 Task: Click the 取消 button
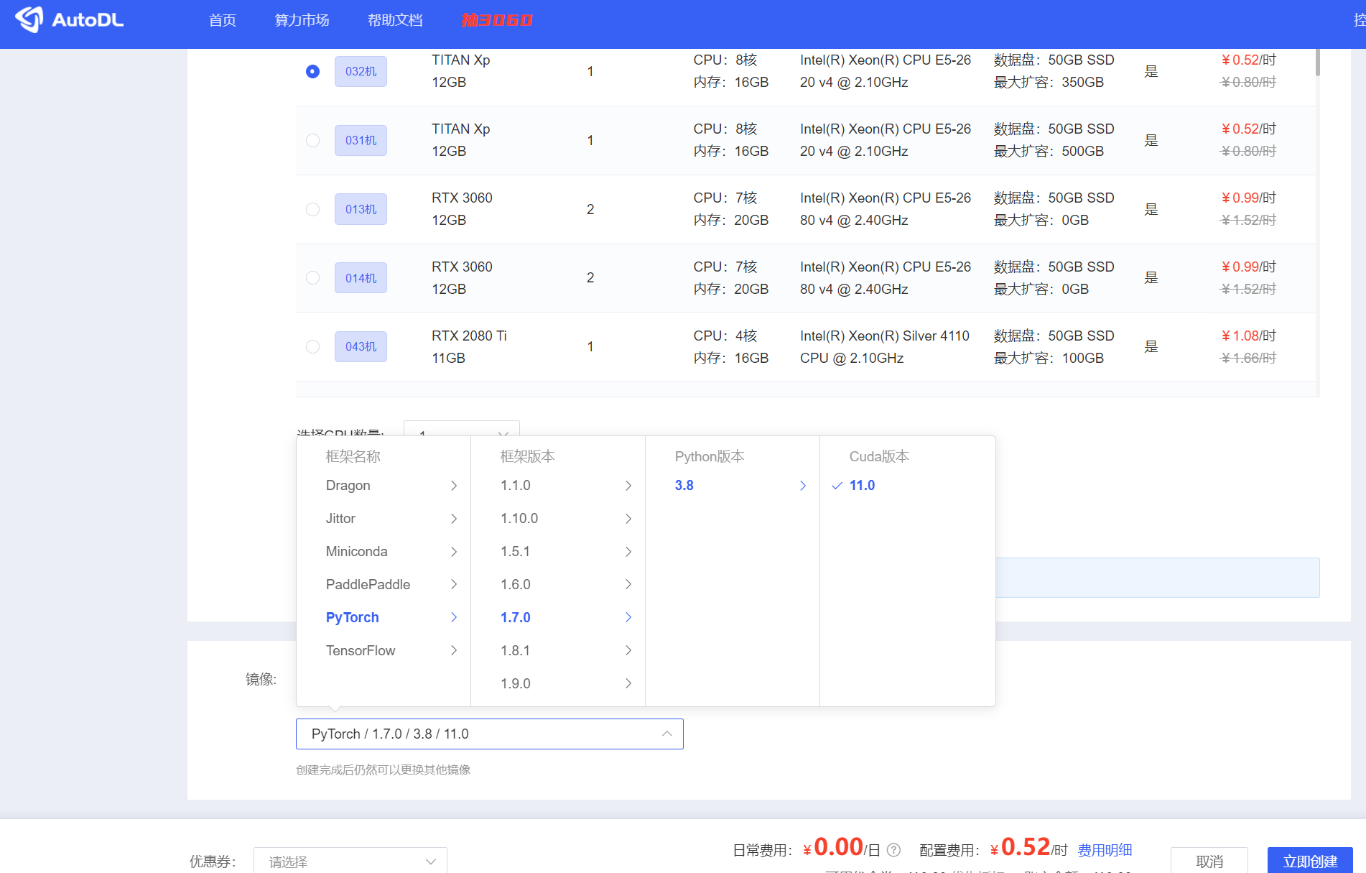pyautogui.click(x=1209, y=860)
